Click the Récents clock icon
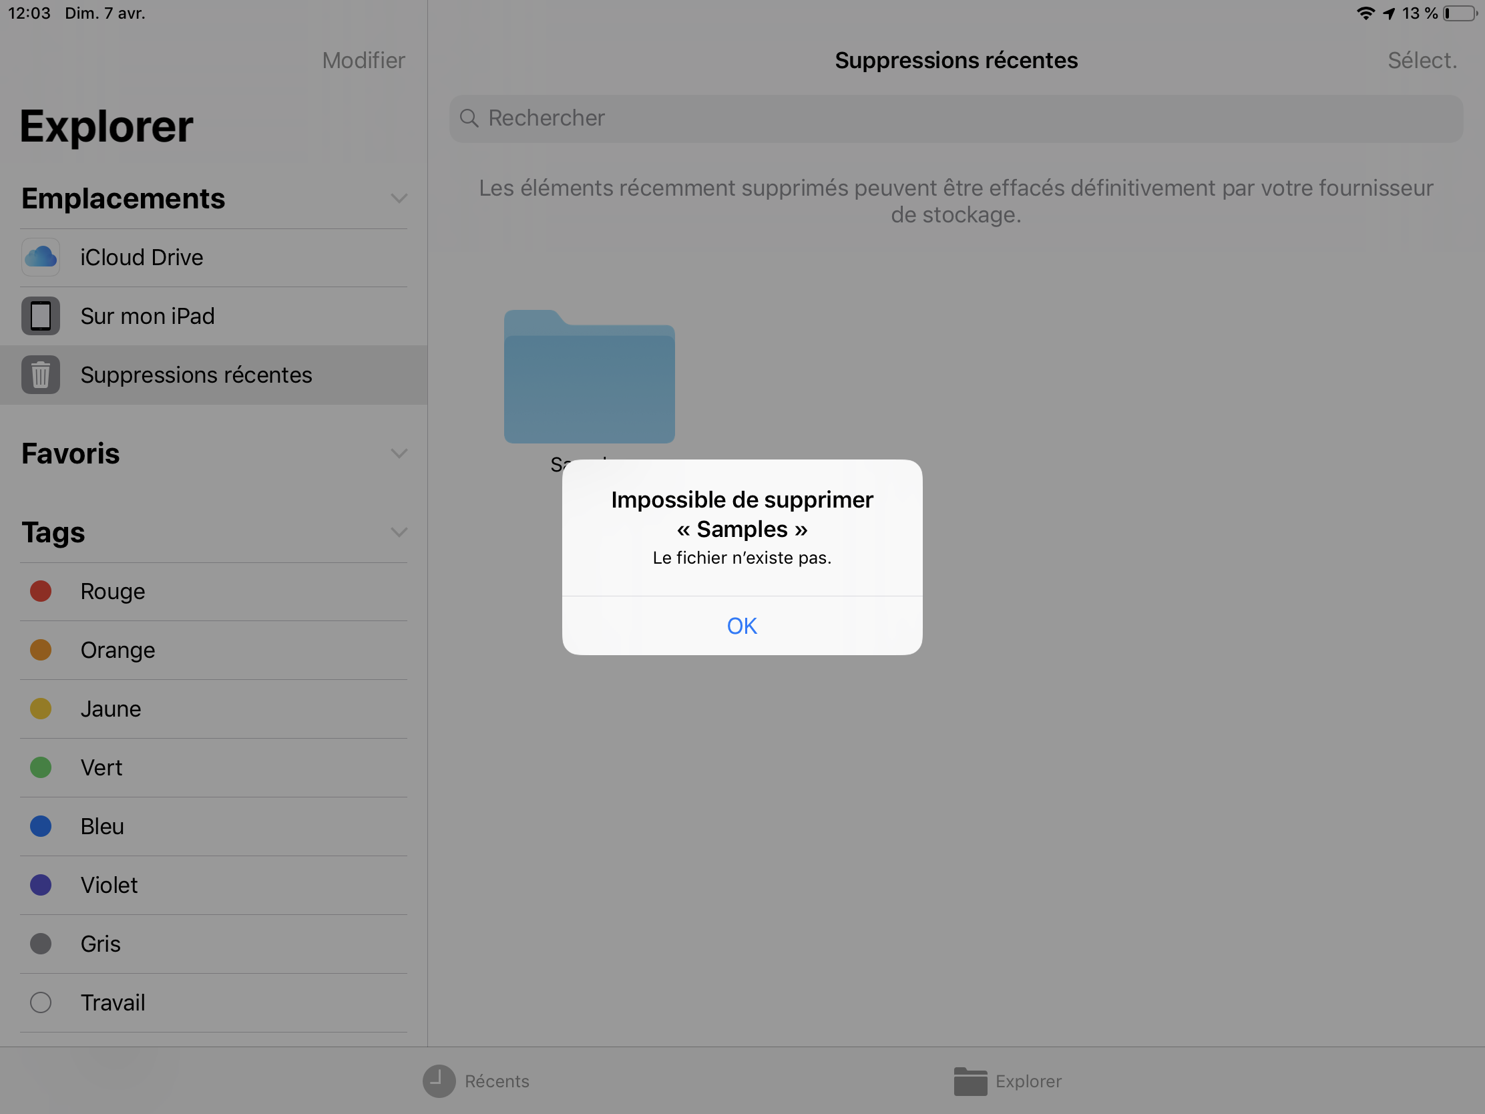 coord(439,1081)
